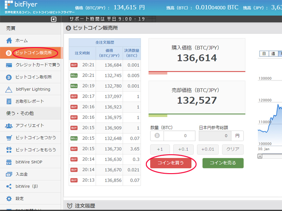Click the green コインを売る button
The image size is (282, 211).
pos(223,163)
